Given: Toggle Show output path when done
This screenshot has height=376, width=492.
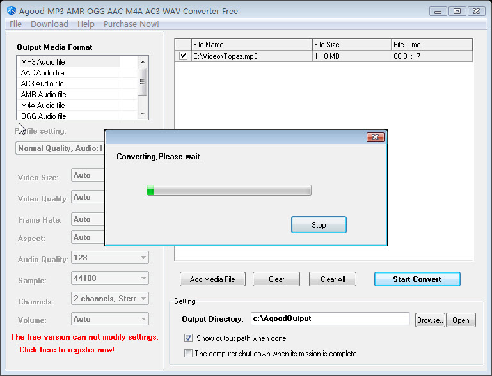Looking at the screenshot, I should pyautogui.click(x=188, y=338).
